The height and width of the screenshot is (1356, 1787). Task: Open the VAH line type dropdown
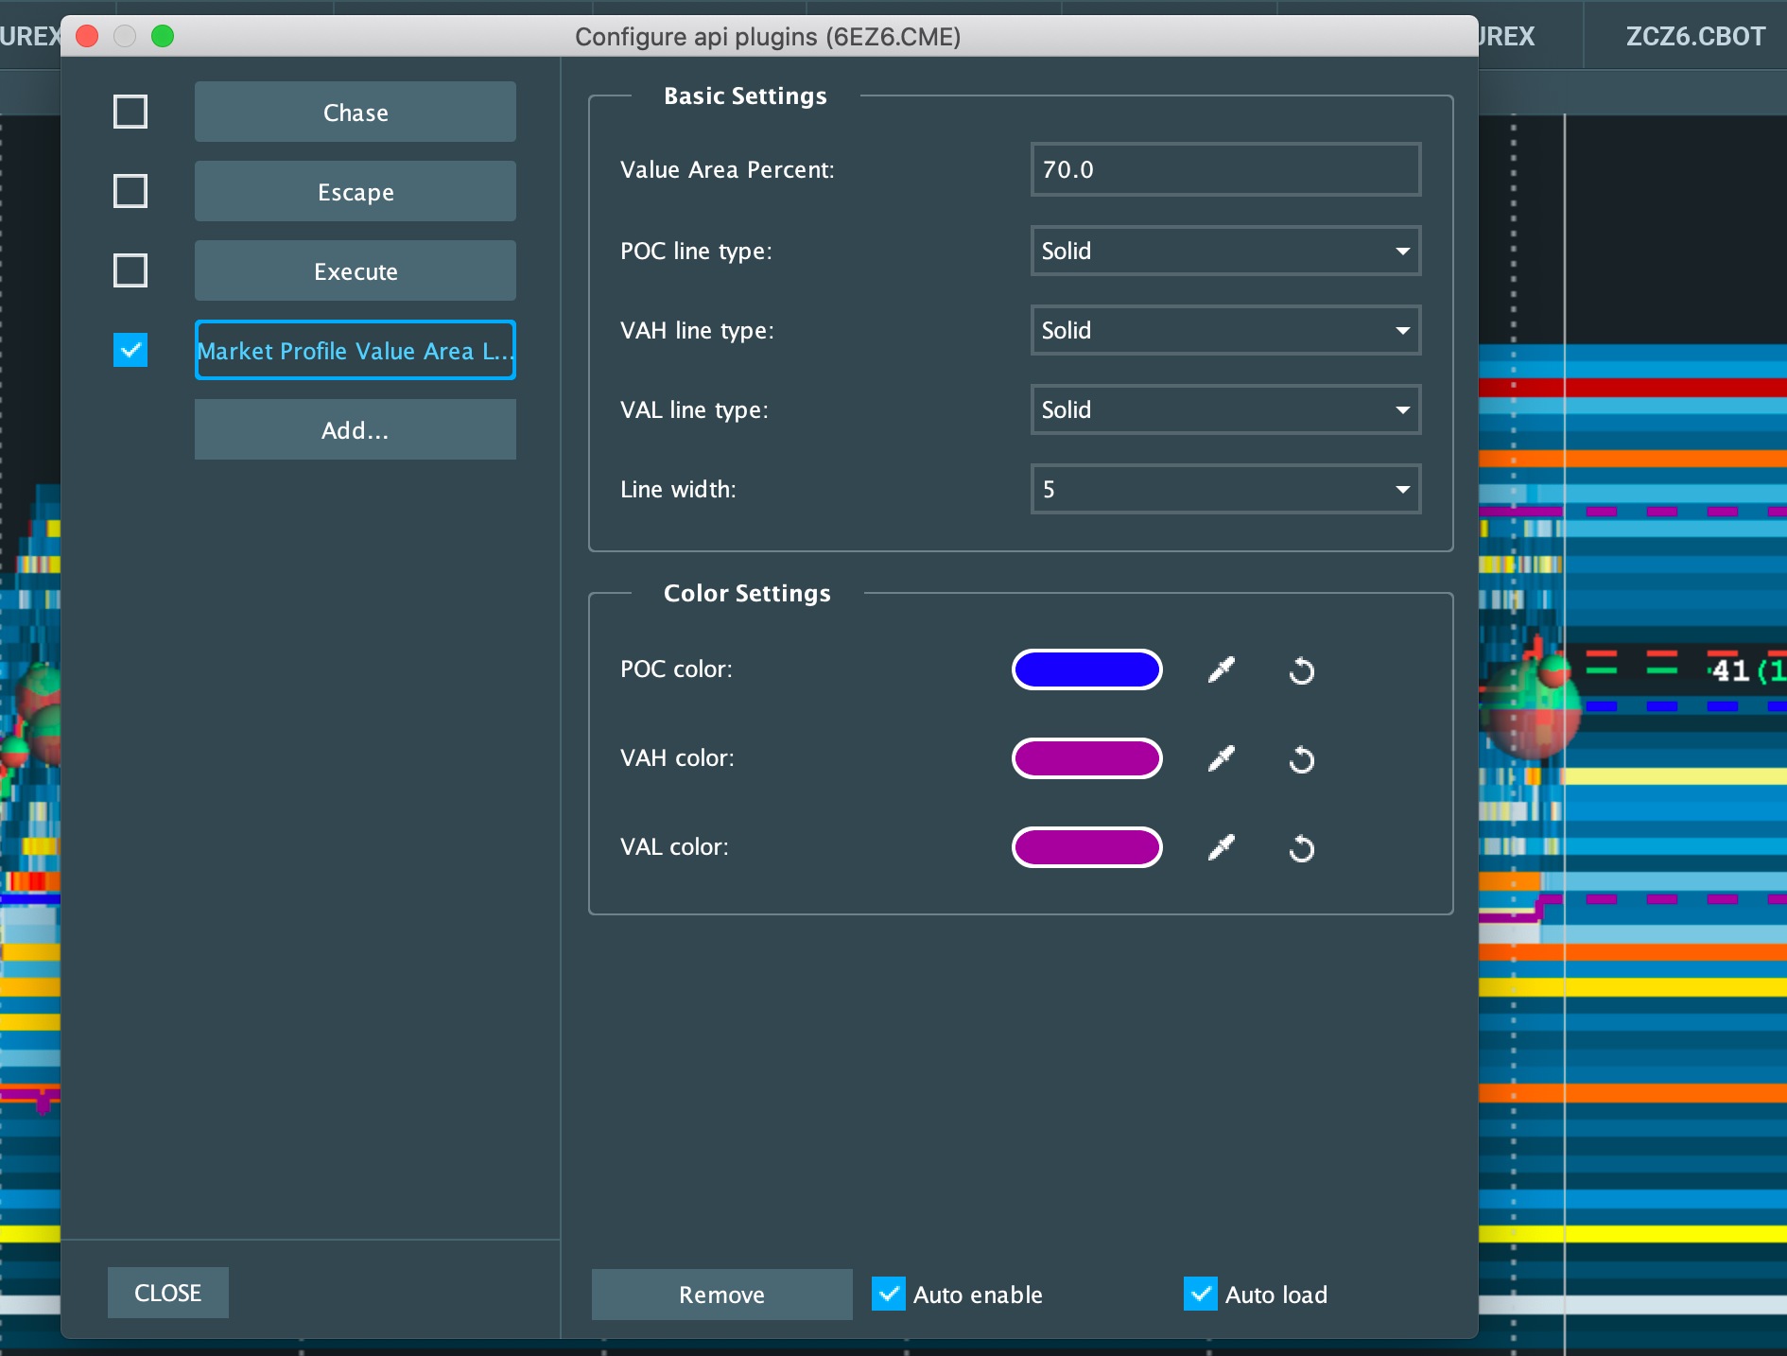[x=1225, y=330]
